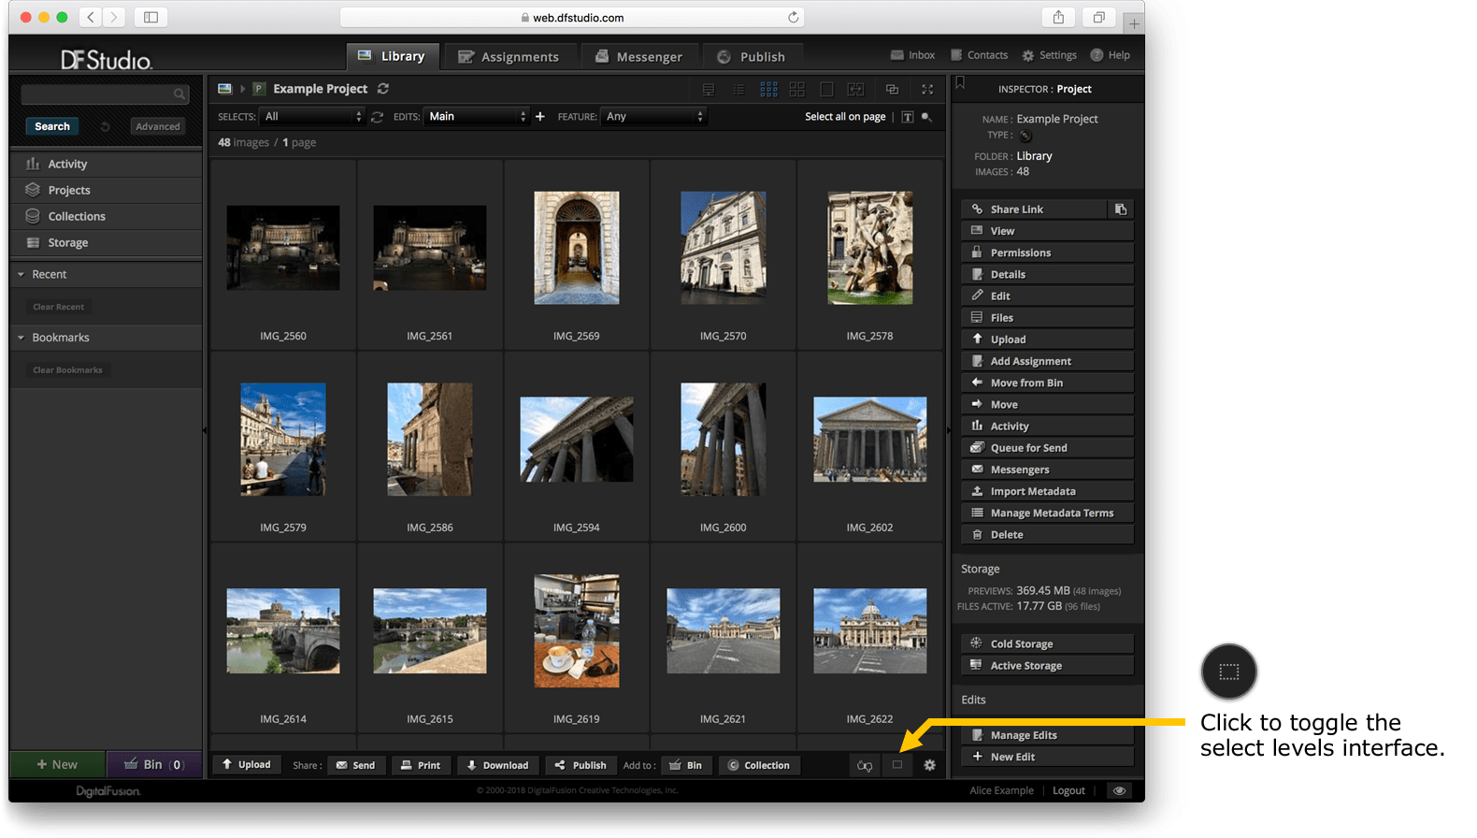Click the plus icon to add an edit
The image size is (1477, 838).
click(x=539, y=117)
